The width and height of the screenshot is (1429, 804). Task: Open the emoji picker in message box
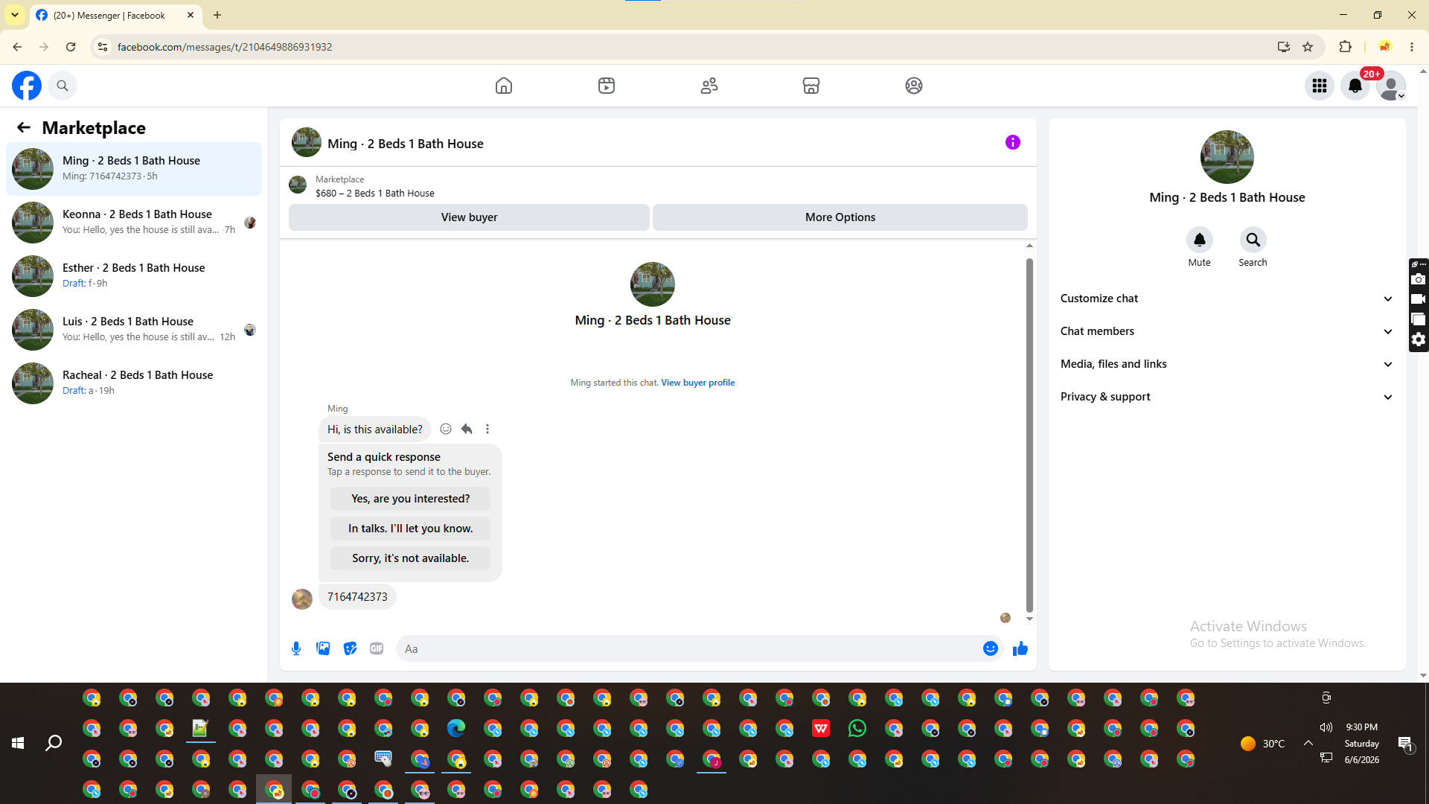click(991, 648)
